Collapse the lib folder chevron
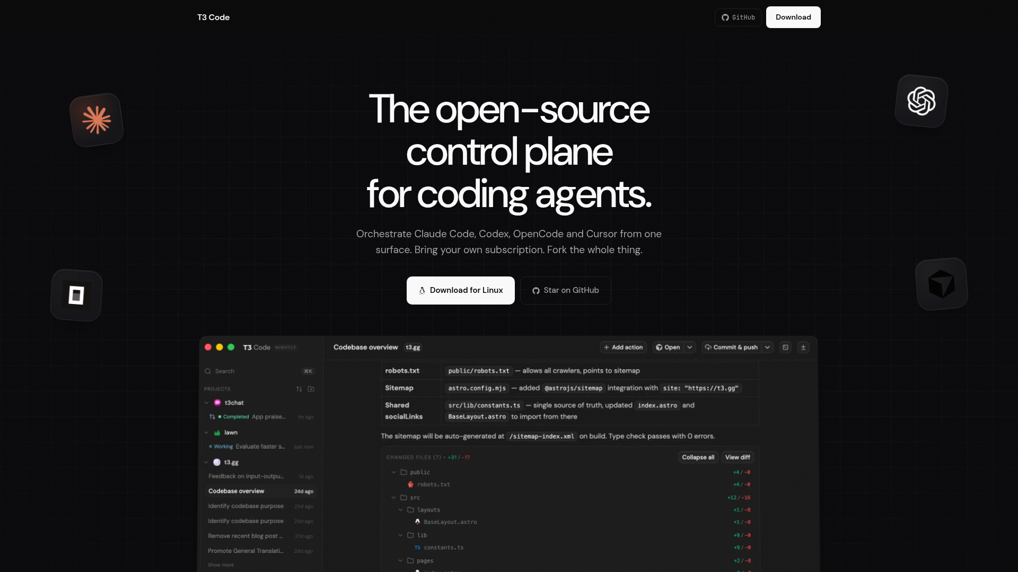Viewport: 1018px width, 572px height. (x=401, y=535)
